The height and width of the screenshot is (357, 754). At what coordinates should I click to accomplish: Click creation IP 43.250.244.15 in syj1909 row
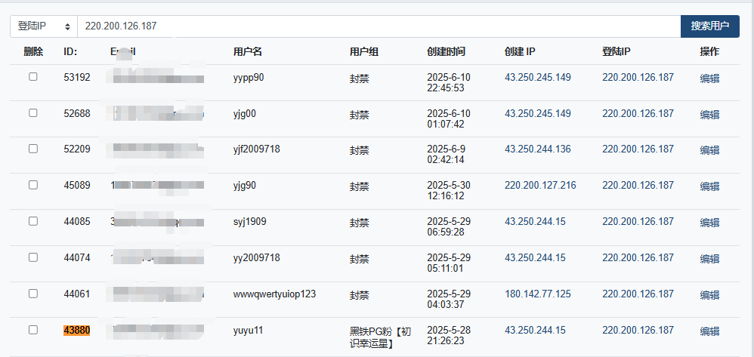coord(535,221)
